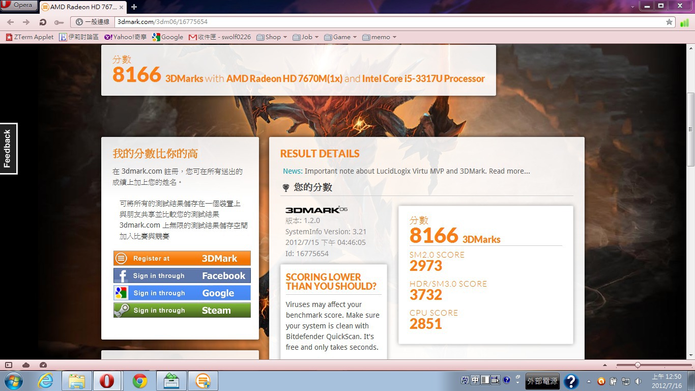Viewport: 695px width, 391px height.
Task: Click the CPU SCORE value 2851
Action: (426, 324)
